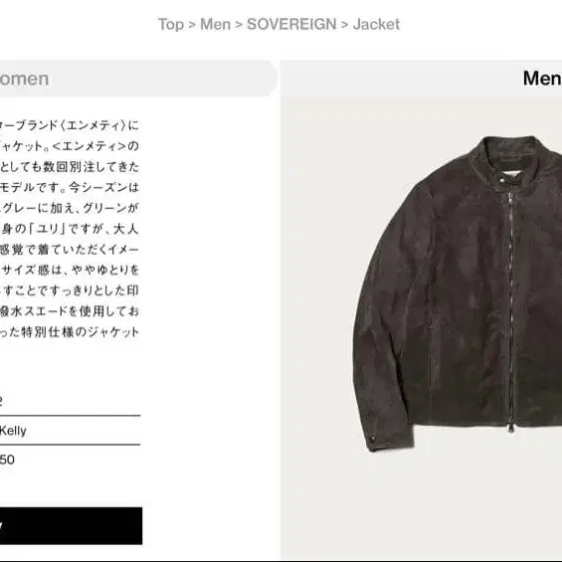Click the Japanese product description text

70,229
